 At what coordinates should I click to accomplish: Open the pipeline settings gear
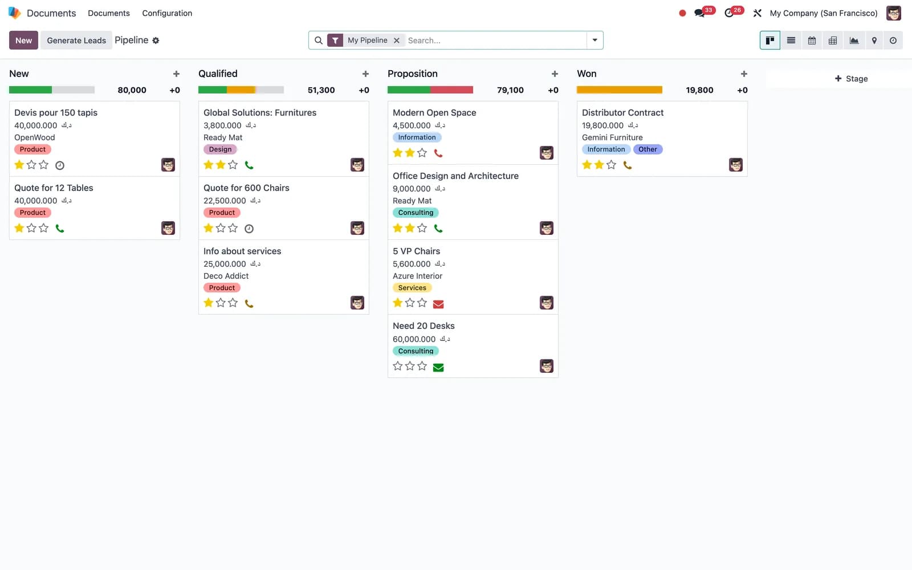tap(156, 40)
